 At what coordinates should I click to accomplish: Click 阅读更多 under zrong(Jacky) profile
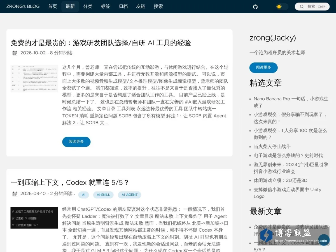[263, 67]
